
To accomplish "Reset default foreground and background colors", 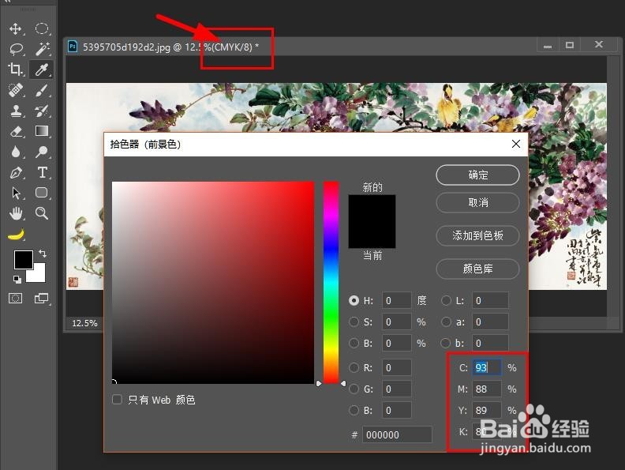I will (17, 280).
